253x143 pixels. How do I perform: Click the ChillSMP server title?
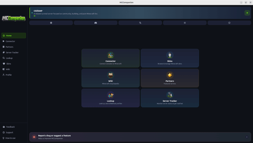tap(38, 11)
